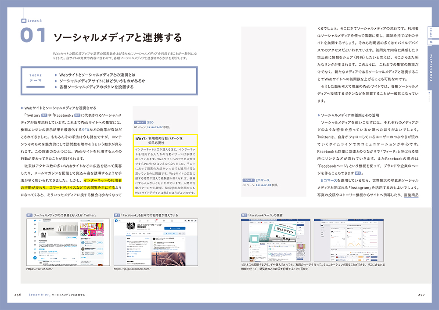Click the yellow highlighted text インターネットの利用者
The height and width of the screenshot is (310, 439).
pos(102,180)
